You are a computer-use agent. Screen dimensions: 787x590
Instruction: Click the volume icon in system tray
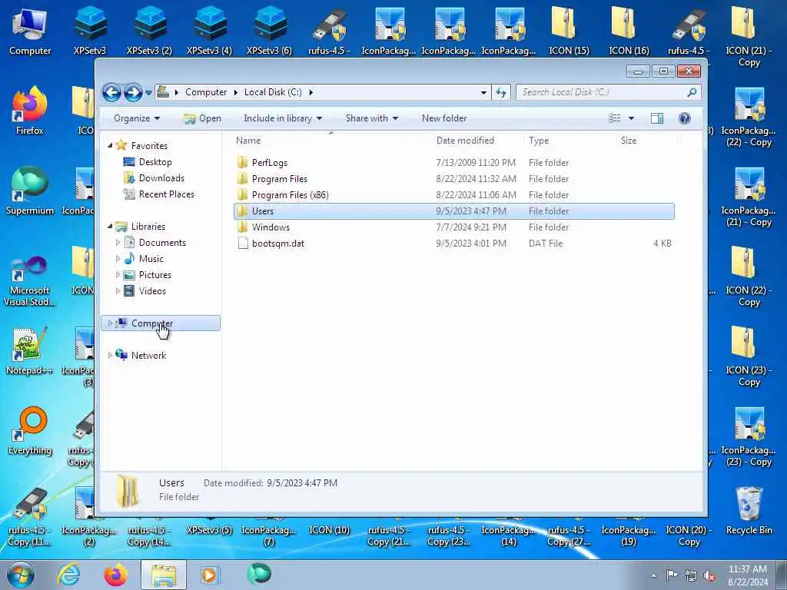click(709, 576)
